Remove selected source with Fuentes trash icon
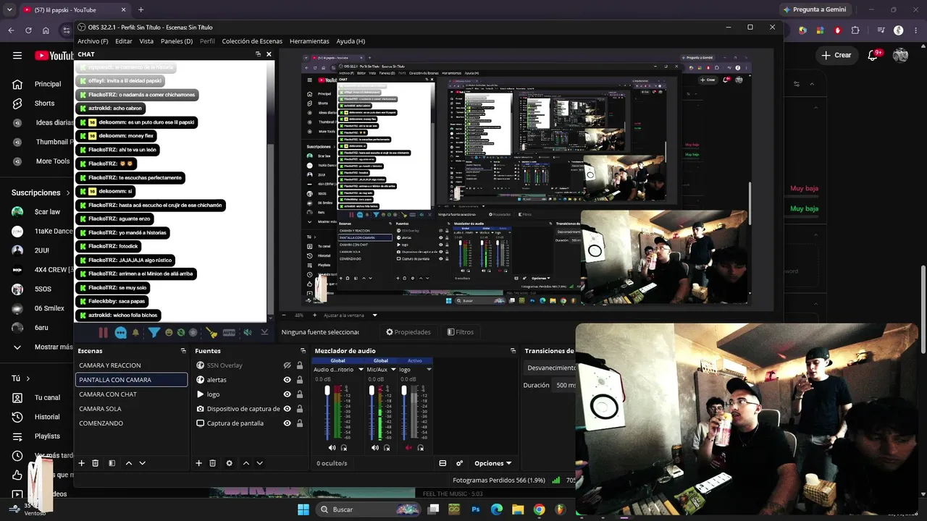Image resolution: width=927 pixels, height=521 pixels. [x=212, y=463]
